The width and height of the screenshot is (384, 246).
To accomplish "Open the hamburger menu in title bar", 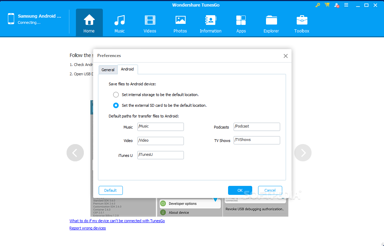I will pos(346,5).
